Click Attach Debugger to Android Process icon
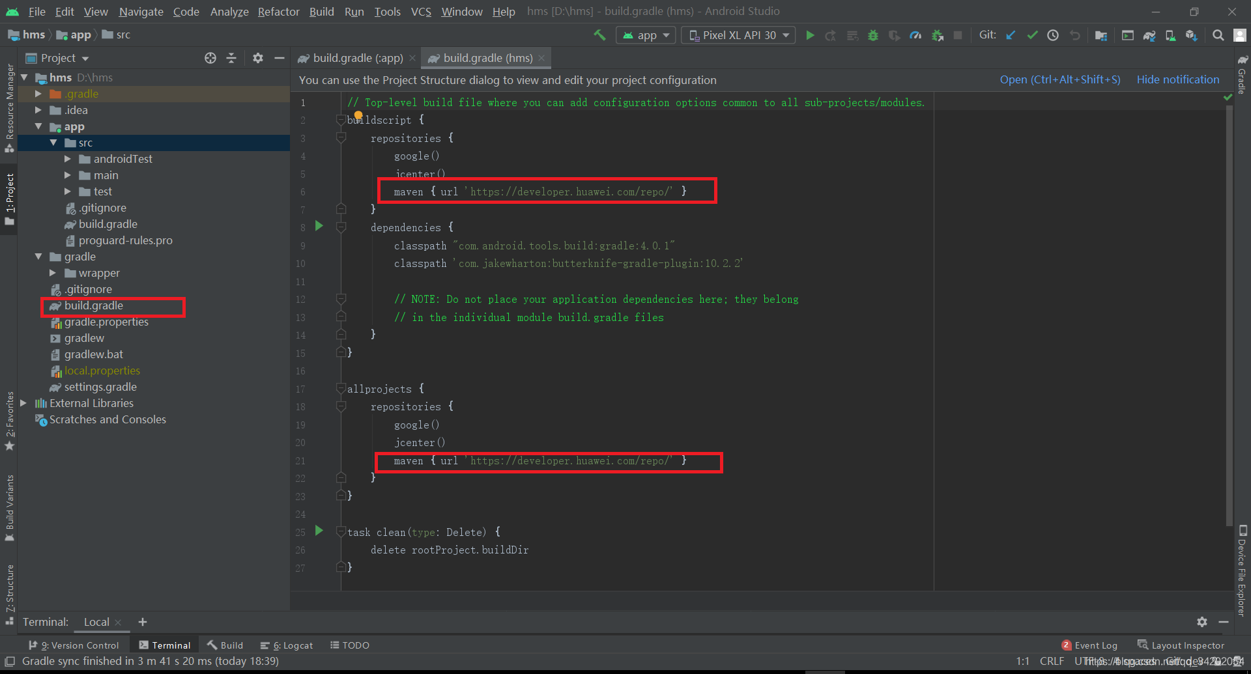 pos(938,35)
